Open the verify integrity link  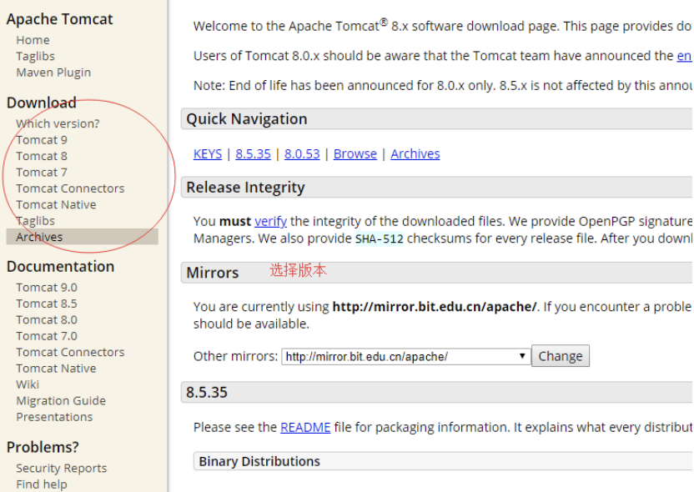tap(270, 221)
